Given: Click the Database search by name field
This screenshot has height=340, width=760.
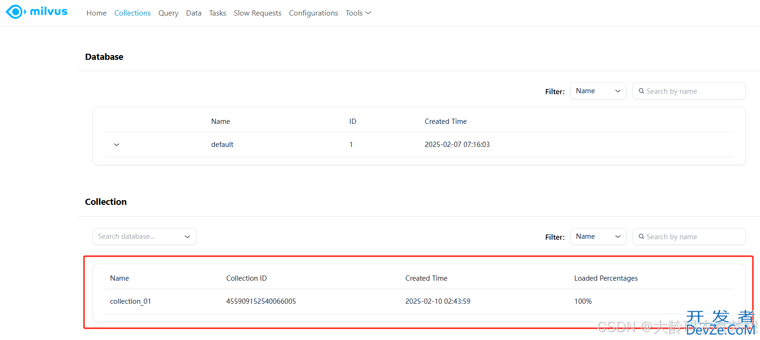Looking at the screenshot, I should click(693, 91).
